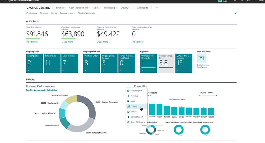Expand the Sales menu
Viewport: 265px width, 143px height.
(x=97, y=8)
